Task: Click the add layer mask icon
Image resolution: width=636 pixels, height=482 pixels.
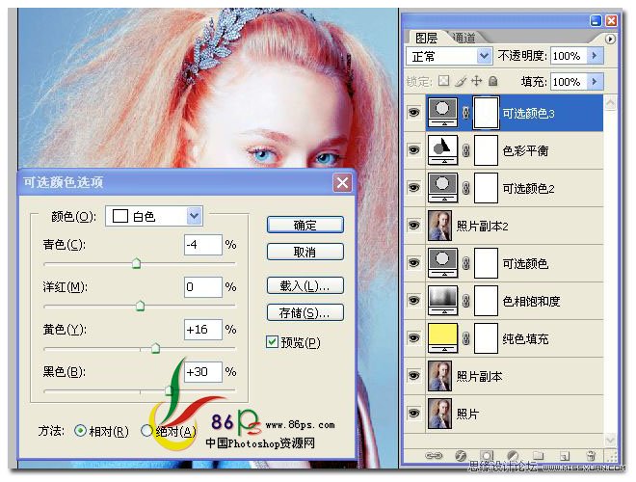Action: click(488, 456)
